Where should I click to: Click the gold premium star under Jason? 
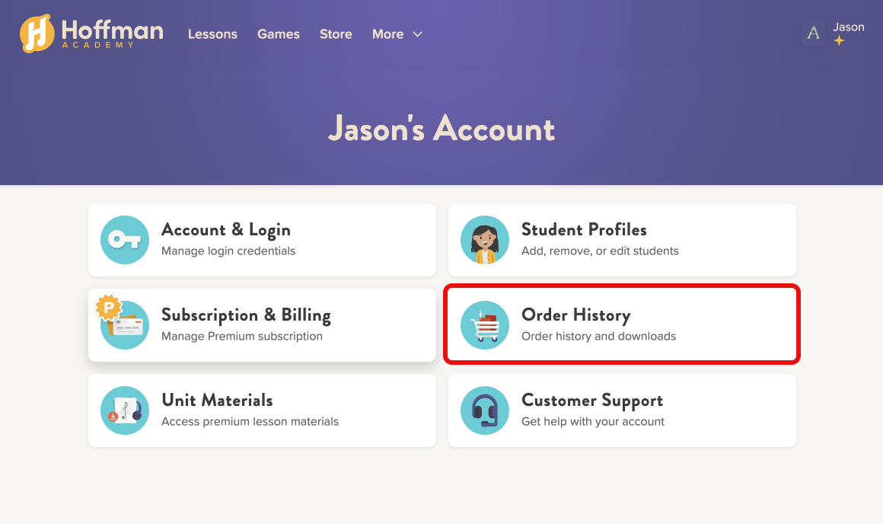pos(839,40)
